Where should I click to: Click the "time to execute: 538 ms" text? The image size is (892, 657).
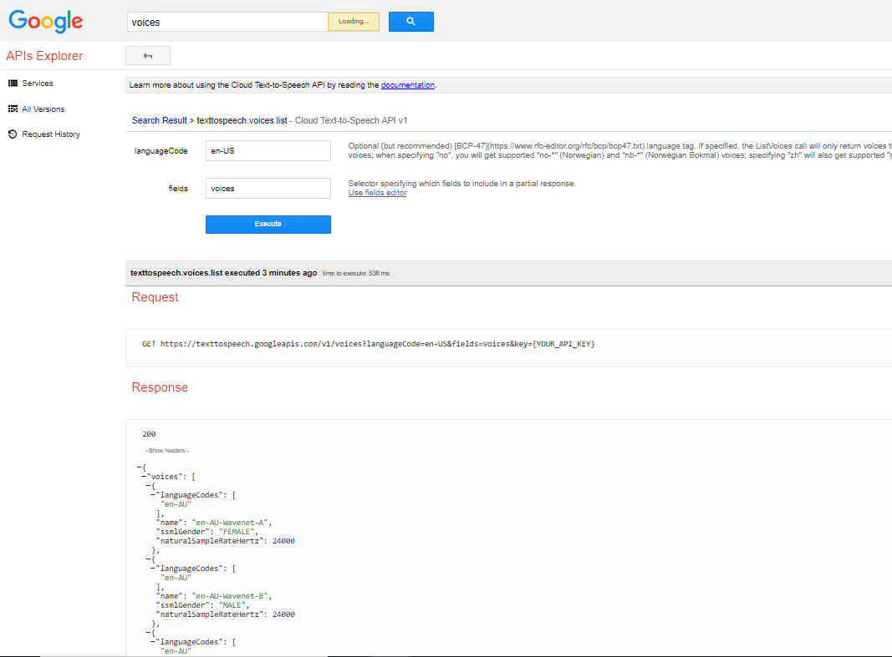[356, 274]
